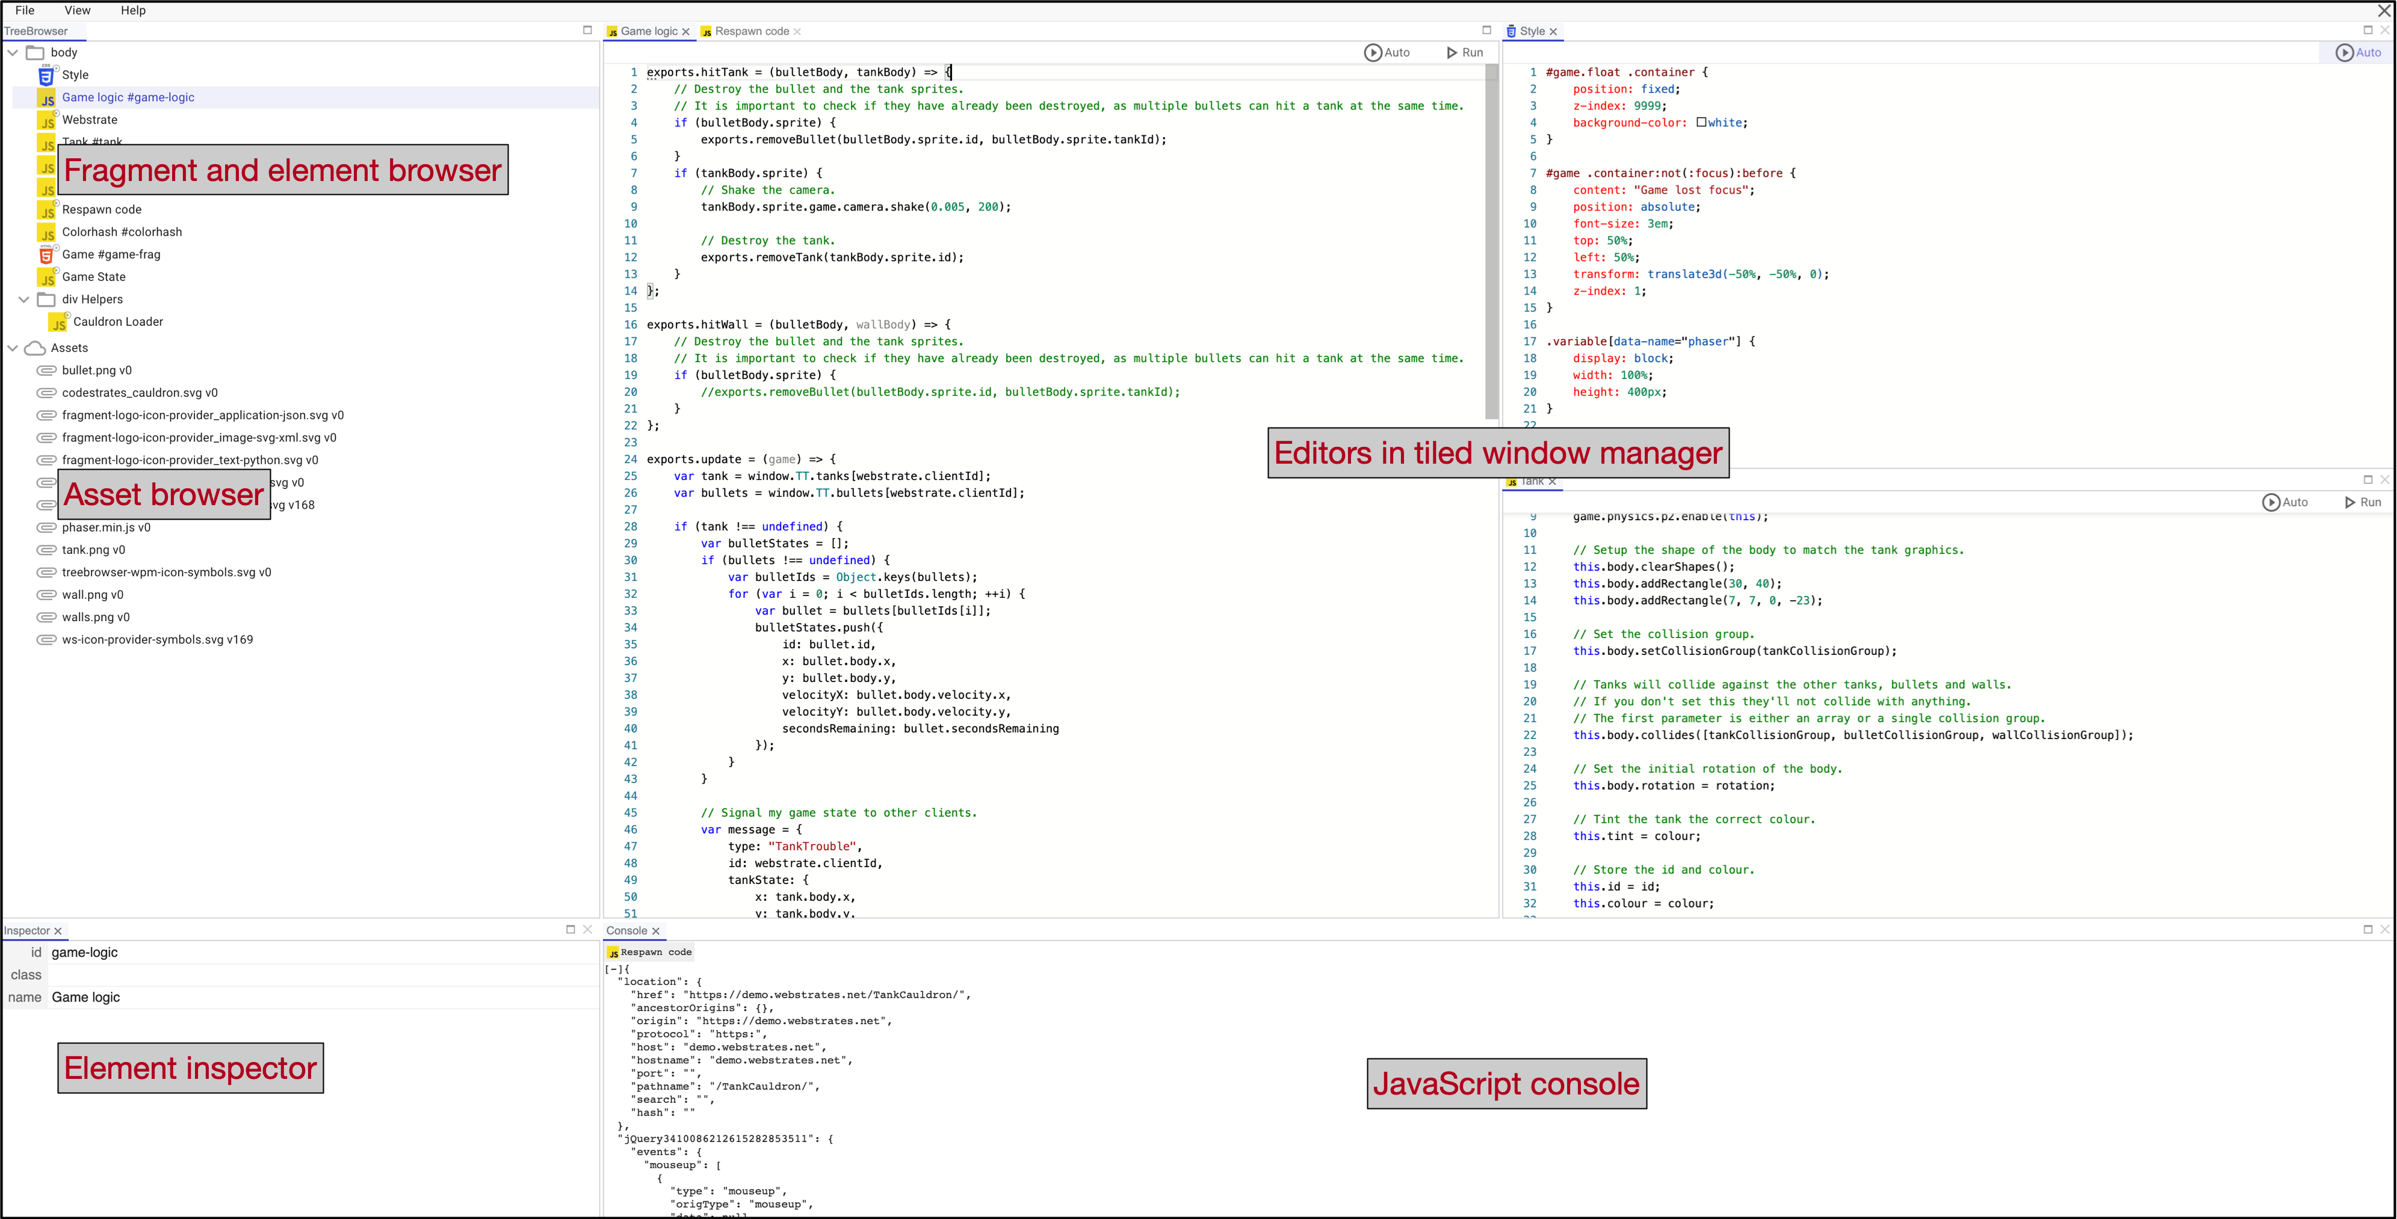Click the white color swatch in Style editor
Screen dimensions: 2397x1219
[1701, 123]
